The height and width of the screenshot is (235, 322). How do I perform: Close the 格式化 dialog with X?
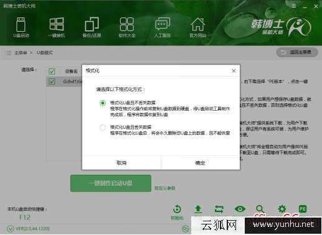pos(234,71)
